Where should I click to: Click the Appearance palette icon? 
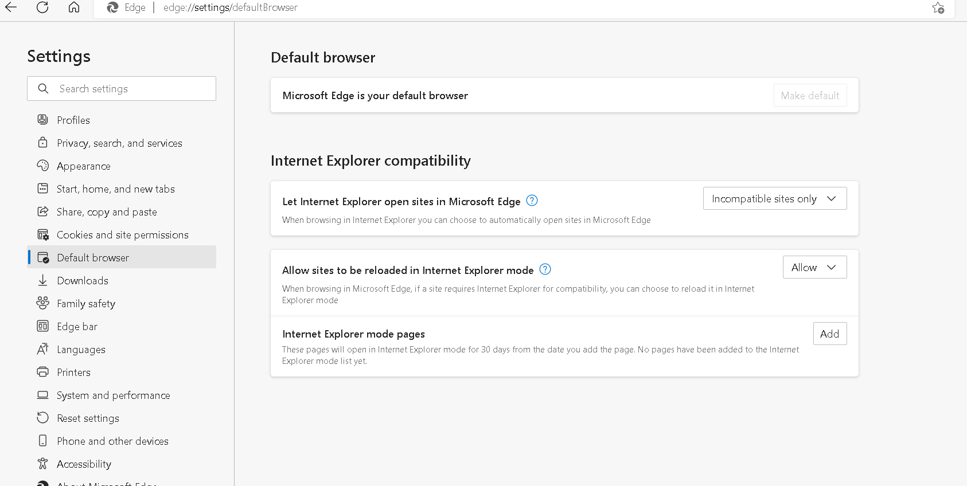[42, 166]
